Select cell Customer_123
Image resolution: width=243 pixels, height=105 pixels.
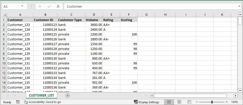(20, 25)
